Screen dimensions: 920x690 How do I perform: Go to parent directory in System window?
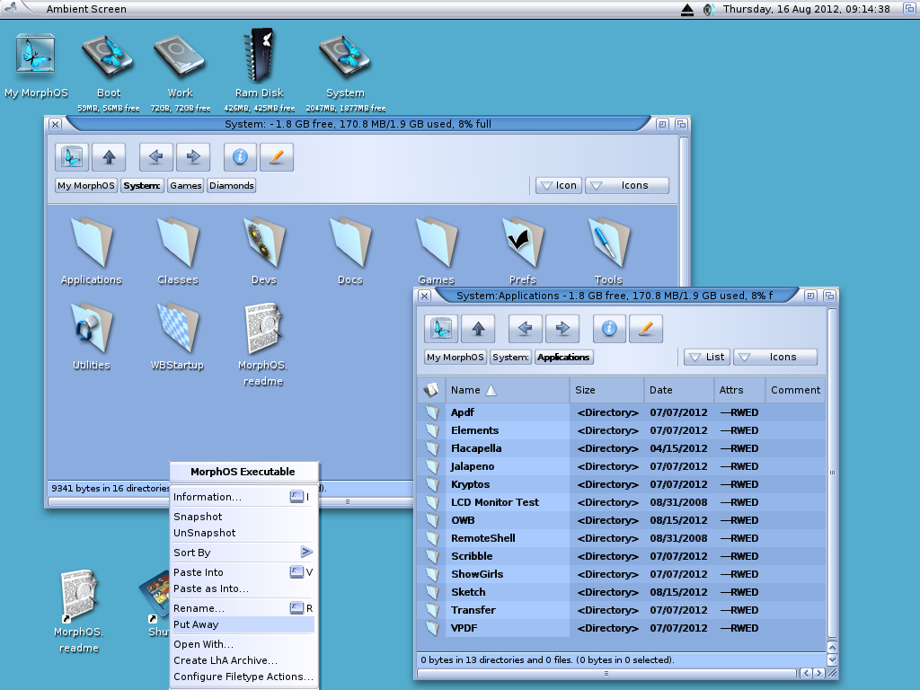tap(109, 156)
